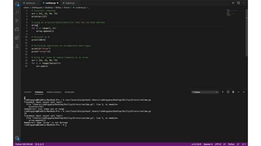Click the editor minimap preview

[231, 13]
